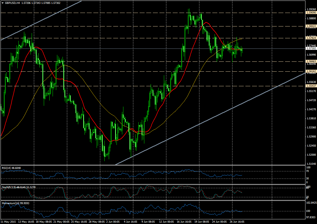Click the RSI 70 level scale label
The height and width of the screenshot is (224, 317).
click(308, 171)
